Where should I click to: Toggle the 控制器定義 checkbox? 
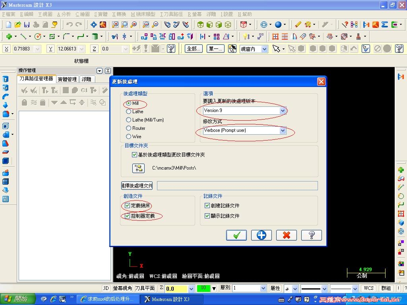pyautogui.click(x=127, y=216)
